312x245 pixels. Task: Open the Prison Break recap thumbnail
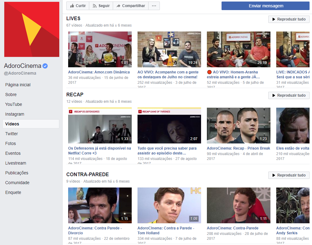[239, 125]
